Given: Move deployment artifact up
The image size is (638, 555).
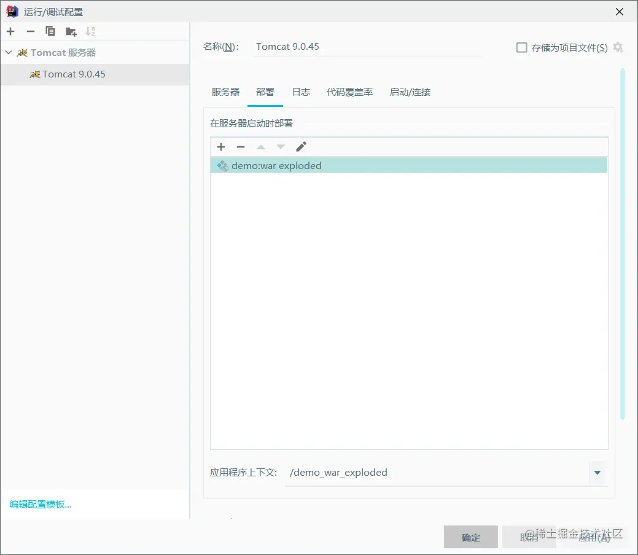Looking at the screenshot, I should tap(261, 147).
